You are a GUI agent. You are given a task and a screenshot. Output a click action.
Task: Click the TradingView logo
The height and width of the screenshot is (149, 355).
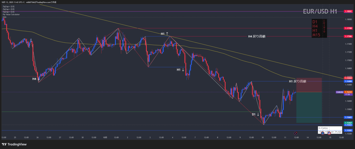pyautogui.click(x=14, y=144)
